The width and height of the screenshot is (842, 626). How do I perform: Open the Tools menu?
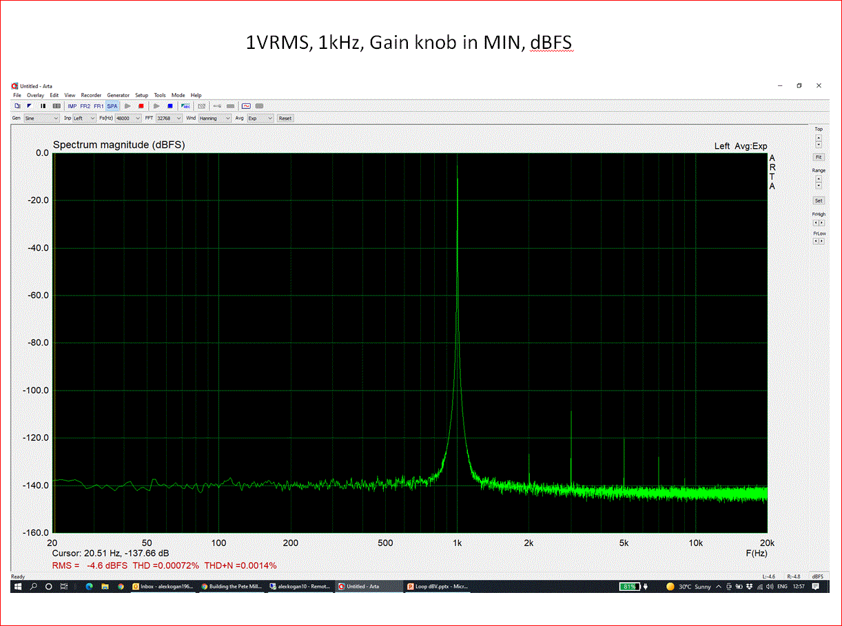(160, 95)
